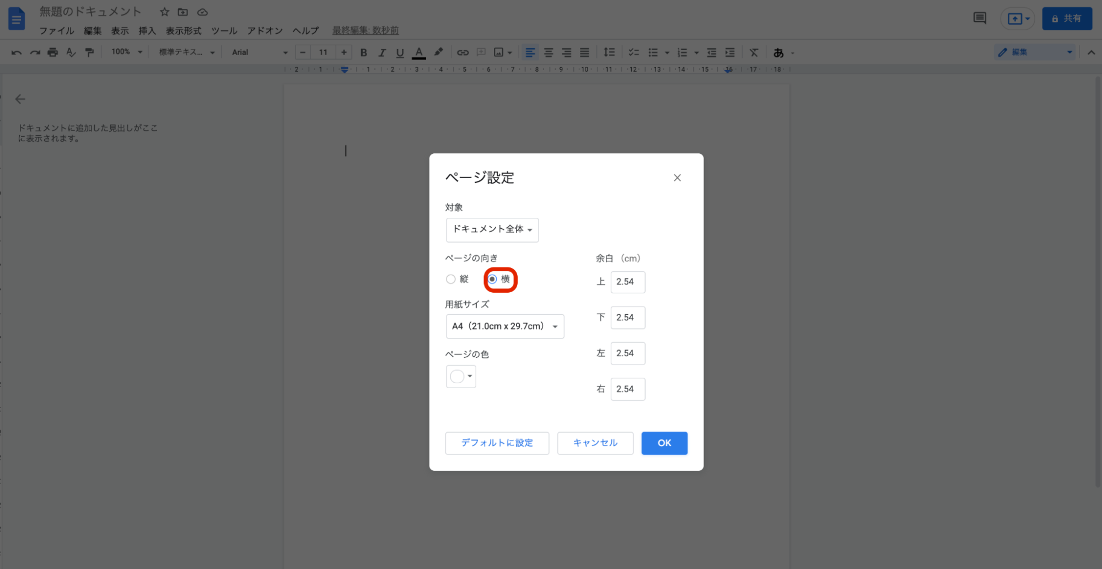The height and width of the screenshot is (569, 1102).
Task: Close the ページ設定 dialog
Action: (x=677, y=178)
